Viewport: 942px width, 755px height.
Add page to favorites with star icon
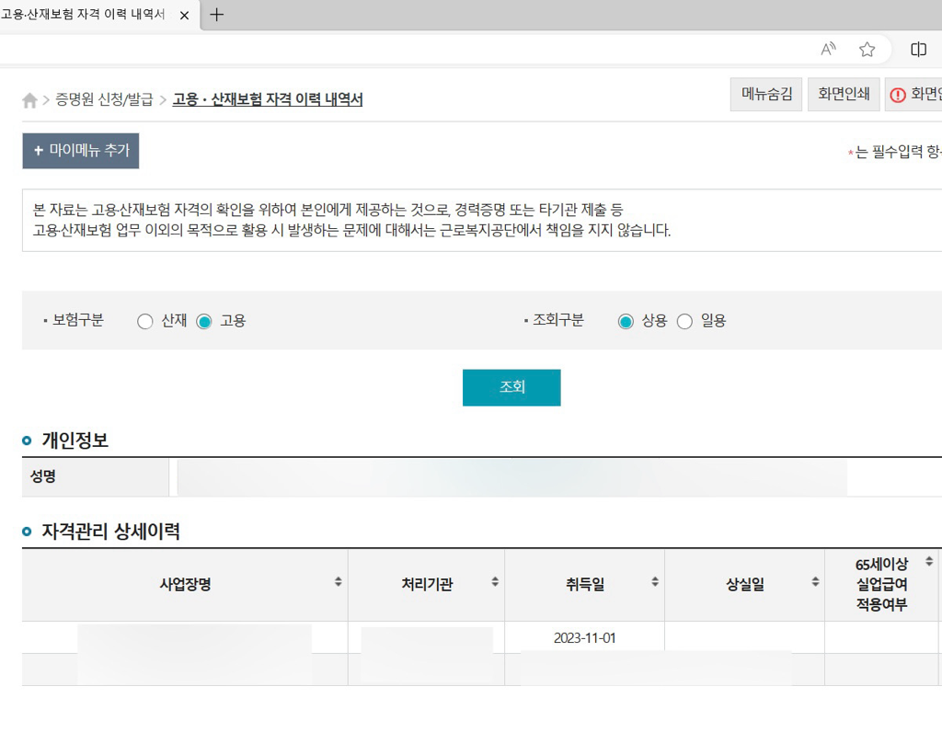coord(867,49)
